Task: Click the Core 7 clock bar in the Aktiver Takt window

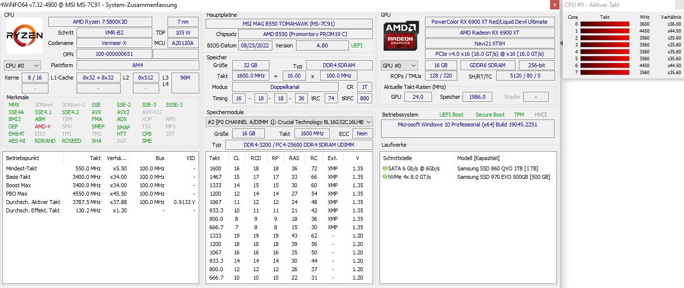Action: click(x=604, y=72)
